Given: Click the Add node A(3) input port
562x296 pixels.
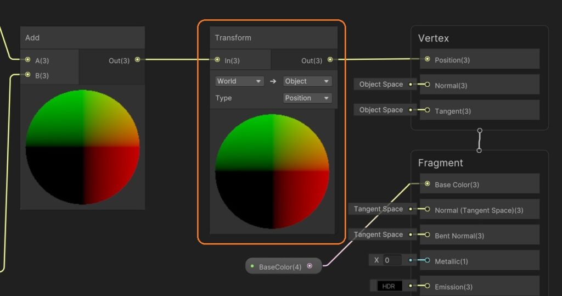Looking at the screenshot, I should 27,60.
